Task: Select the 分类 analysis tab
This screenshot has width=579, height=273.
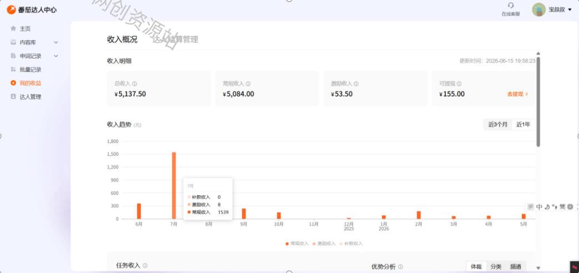Action: 496,267
